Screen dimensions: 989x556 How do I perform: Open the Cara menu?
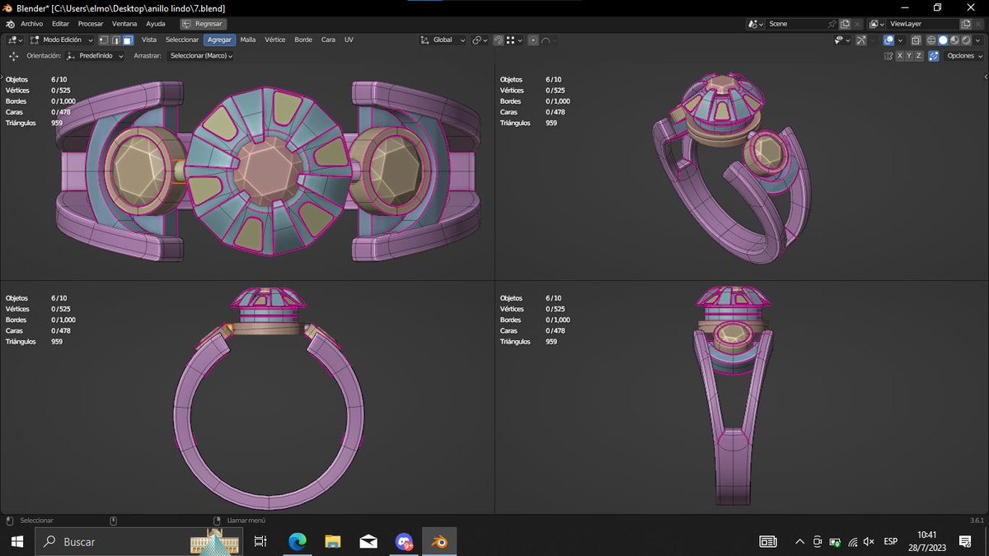point(328,40)
